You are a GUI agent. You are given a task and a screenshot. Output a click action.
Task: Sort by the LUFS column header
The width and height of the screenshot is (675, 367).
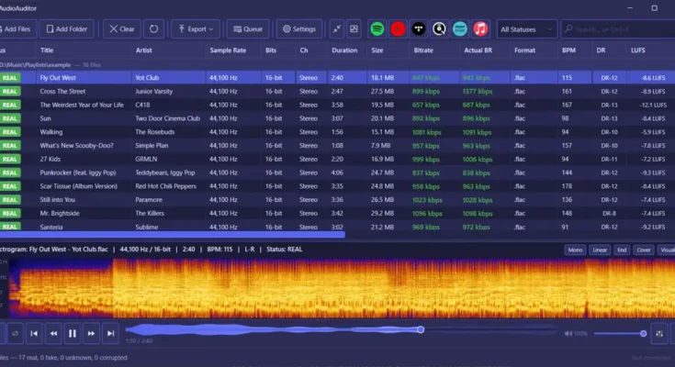pyautogui.click(x=638, y=50)
